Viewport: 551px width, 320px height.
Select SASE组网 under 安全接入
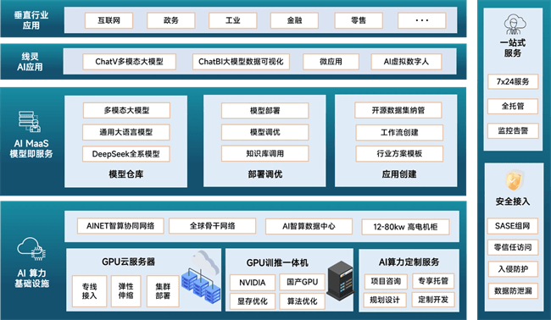[512, 226]
